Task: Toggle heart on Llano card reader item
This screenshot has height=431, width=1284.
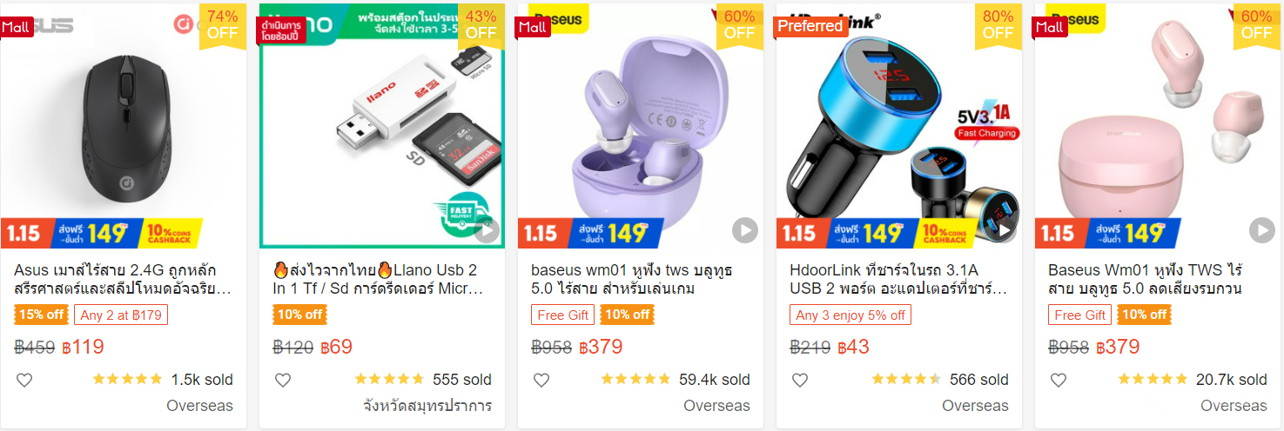Action: coord(283,380)
